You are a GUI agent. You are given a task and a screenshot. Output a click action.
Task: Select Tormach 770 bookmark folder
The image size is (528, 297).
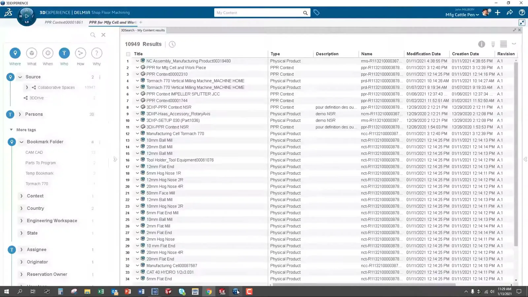click(37, 184)
